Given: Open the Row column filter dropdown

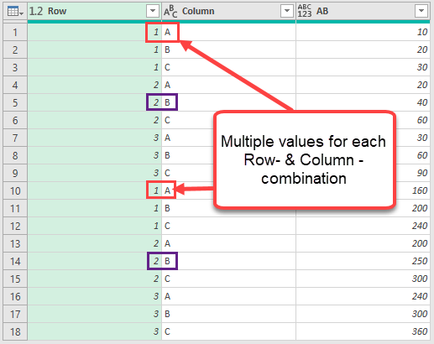Looking at the screenshot, I should point(153,11).
